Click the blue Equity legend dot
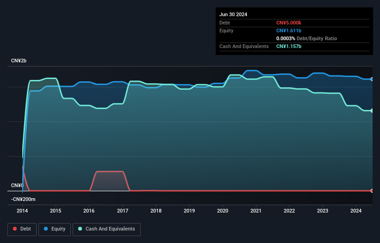Viewport: 380px width, 243px height. pos(46,229)
